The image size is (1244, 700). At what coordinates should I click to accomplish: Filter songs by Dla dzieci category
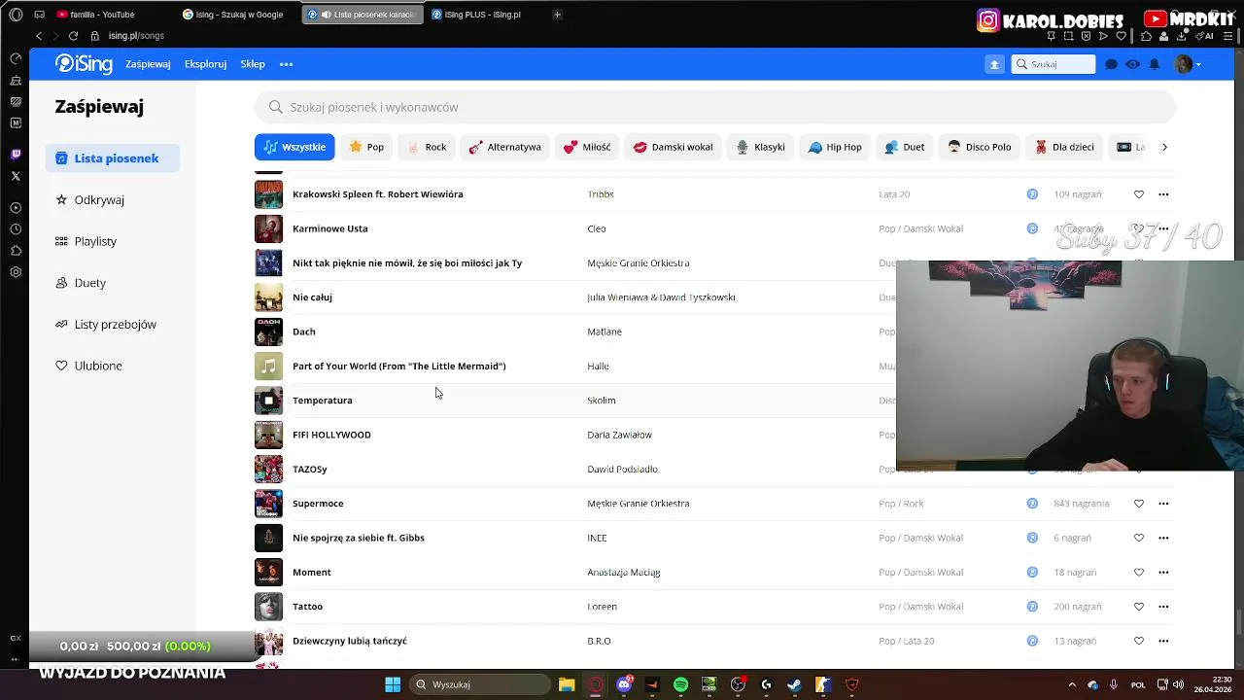(x=1064, y=147)
